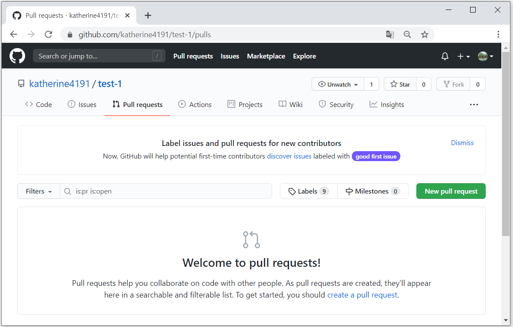Click the repository book icon beside katherine4191
The image size is (513, 327).
click(x=21, y=84)
